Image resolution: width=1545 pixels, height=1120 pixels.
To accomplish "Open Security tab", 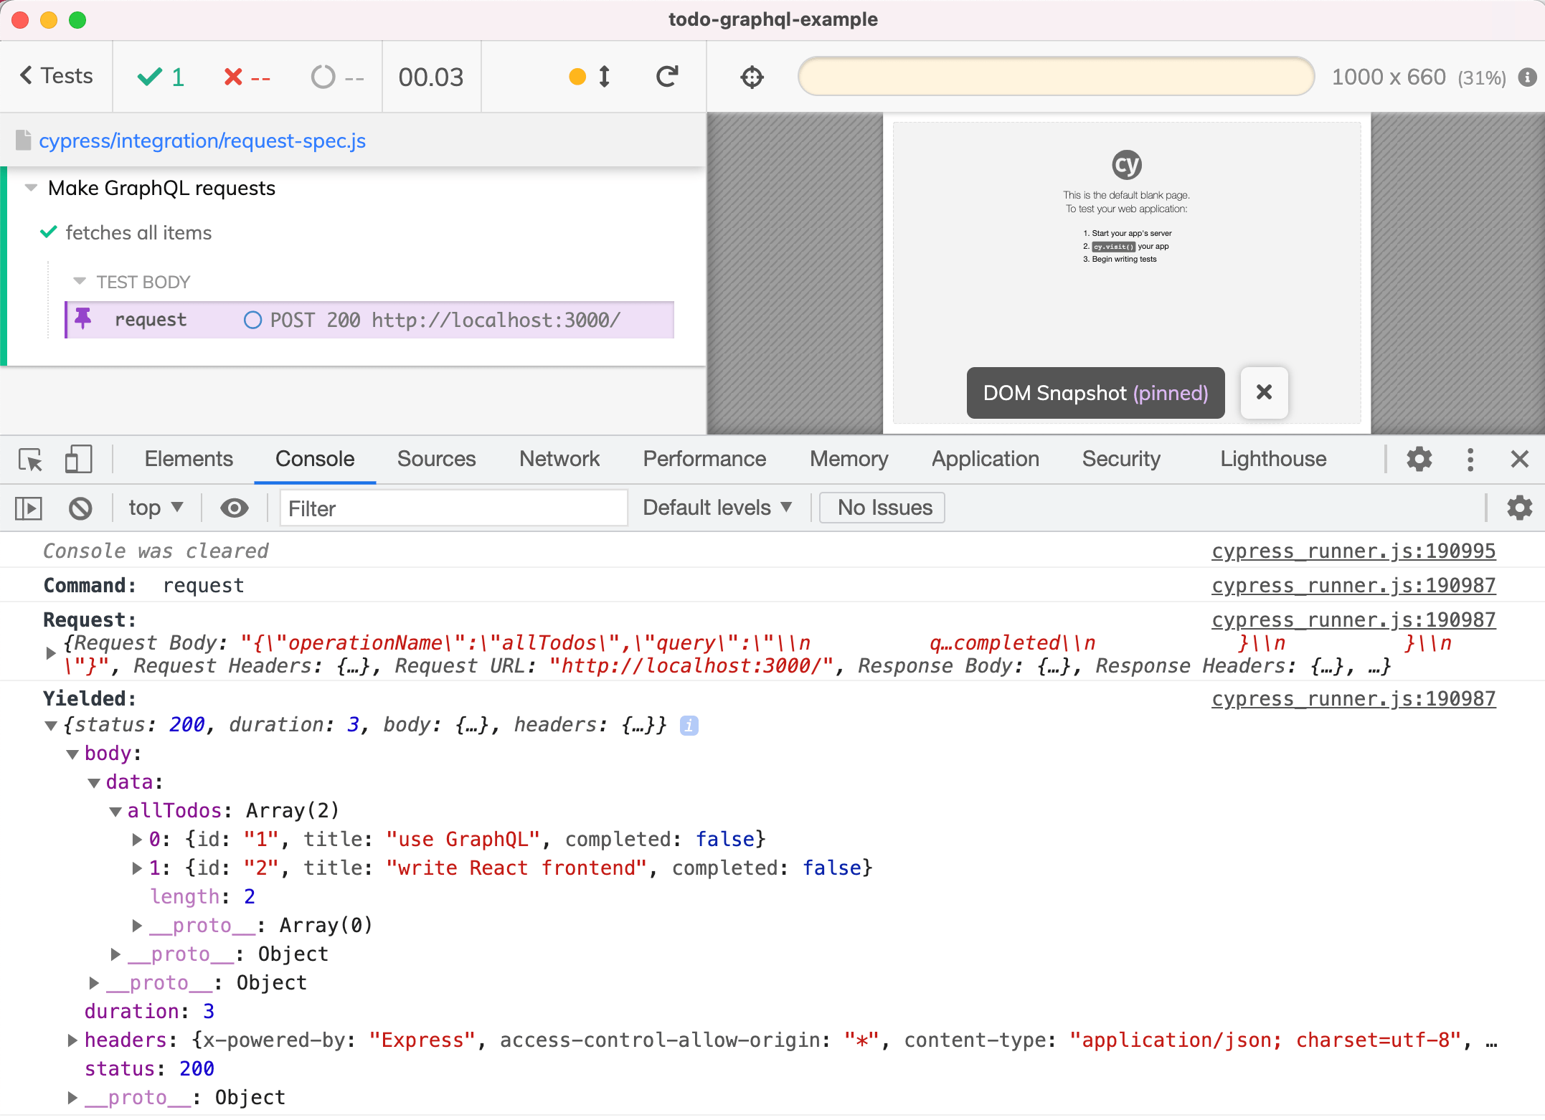I will click(x=1121, y=459).
